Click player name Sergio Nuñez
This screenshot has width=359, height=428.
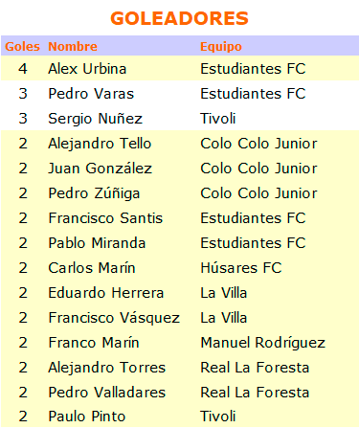[x=95, y=119]
